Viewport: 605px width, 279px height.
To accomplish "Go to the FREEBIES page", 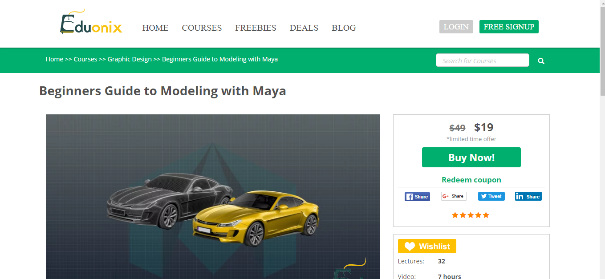I will [x=256, y=28].
